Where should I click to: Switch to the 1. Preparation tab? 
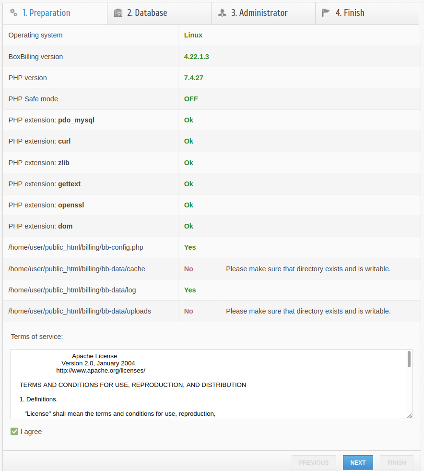coord(46,13)
